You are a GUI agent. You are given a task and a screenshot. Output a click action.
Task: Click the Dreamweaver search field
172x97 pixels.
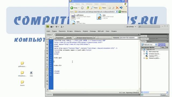tap(149, 27)
